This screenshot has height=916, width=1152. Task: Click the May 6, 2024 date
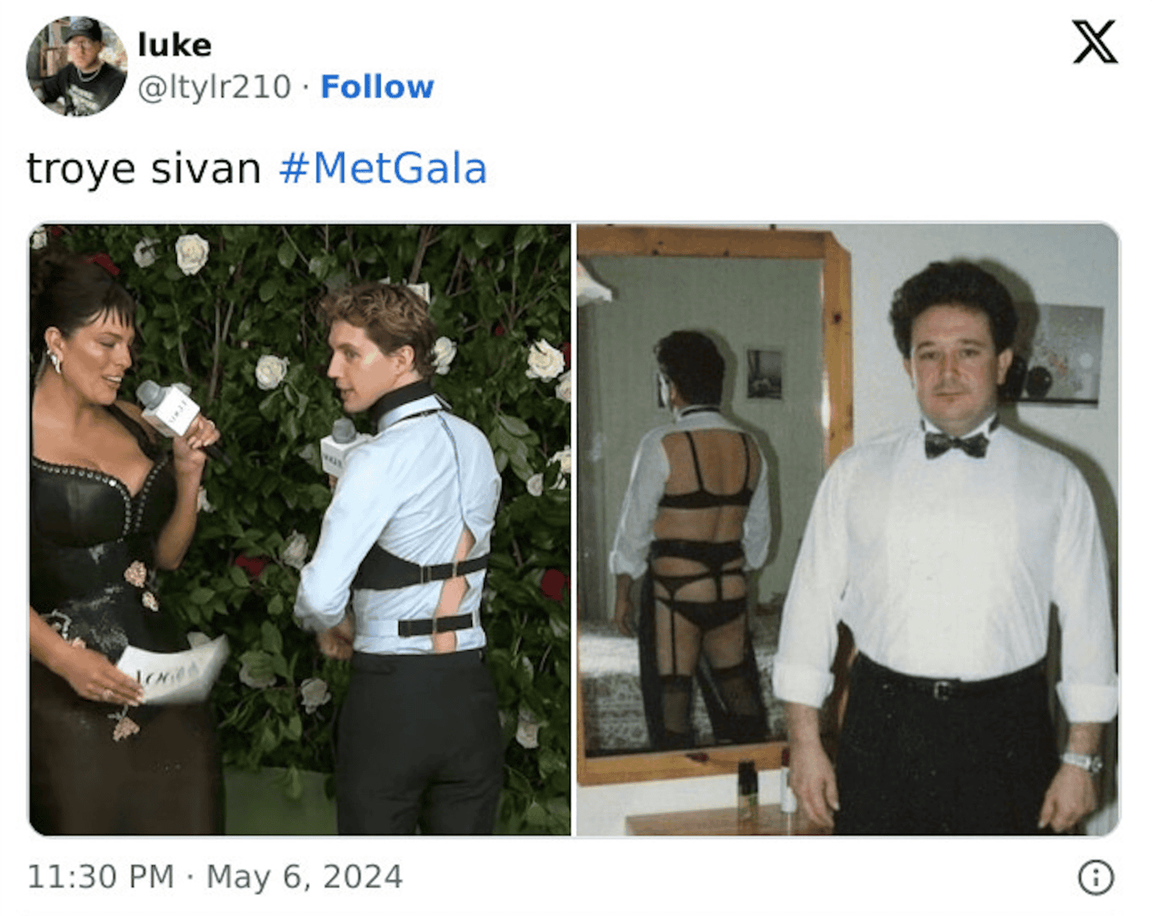coord(304,877)
